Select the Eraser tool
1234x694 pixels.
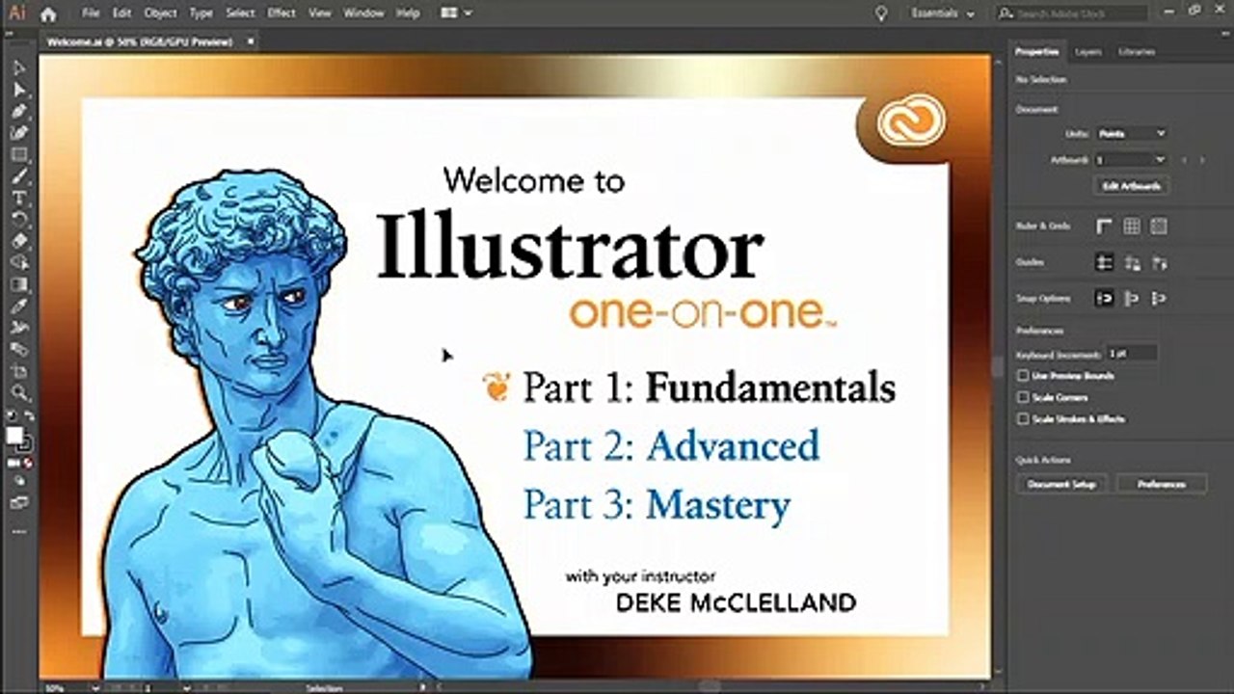[18, 241]
